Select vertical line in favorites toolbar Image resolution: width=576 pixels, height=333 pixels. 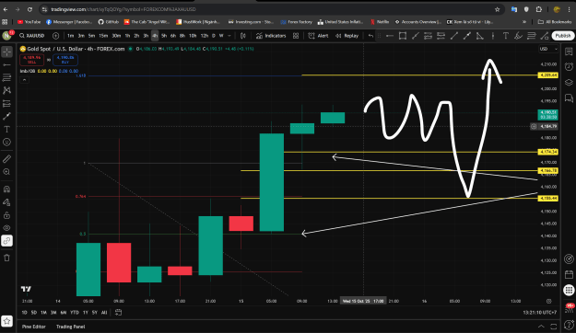click(x=493, y=36)
